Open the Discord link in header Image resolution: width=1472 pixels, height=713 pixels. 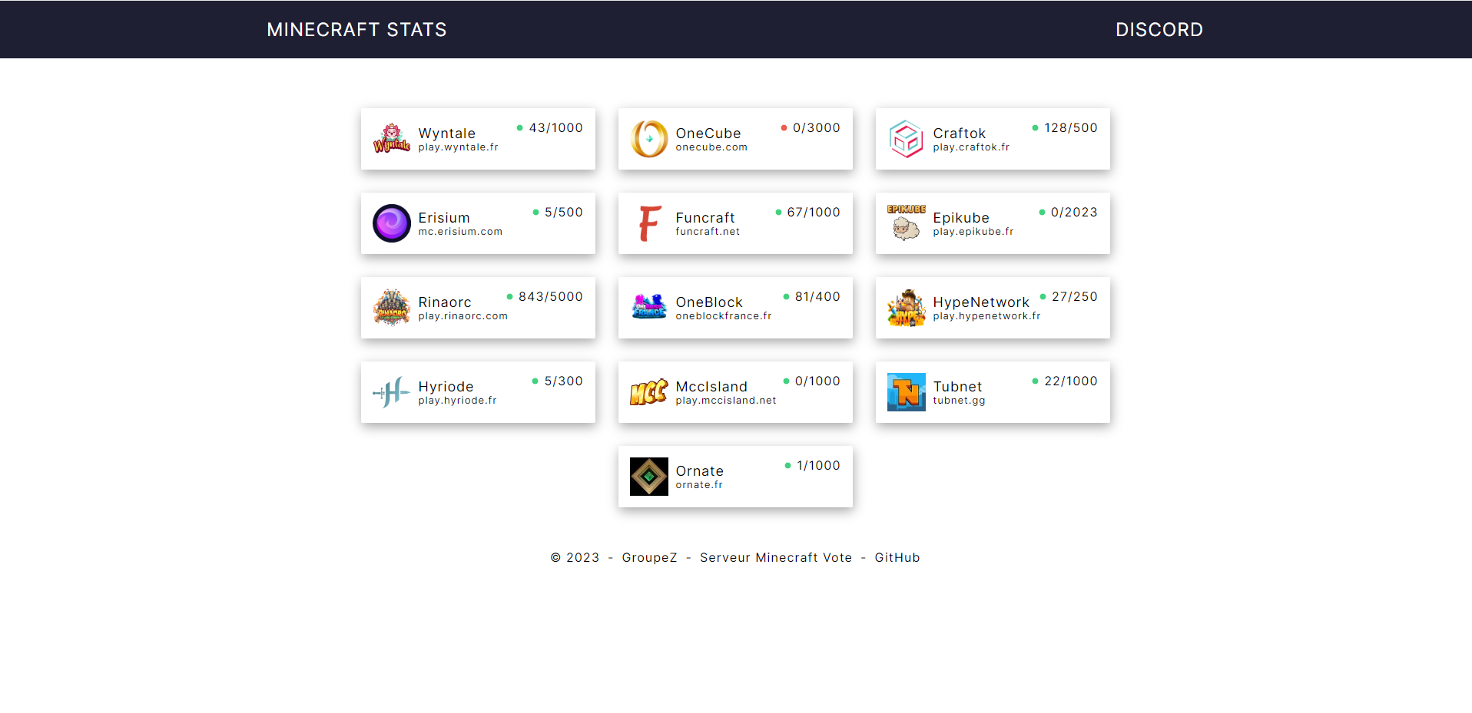pos(1159,30)
